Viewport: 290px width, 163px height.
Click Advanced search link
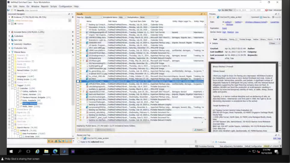pyautogui.click(x=278, y=10)
